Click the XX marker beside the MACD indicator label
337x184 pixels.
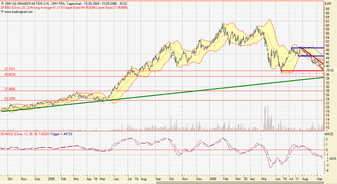click(3, 134)
